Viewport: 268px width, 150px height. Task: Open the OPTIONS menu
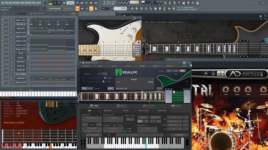28,3
